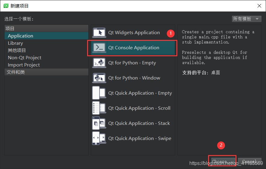Image resolution: width=266 pixels, height=169 pixels.
Task: Choose Qt Quick Application - Scroll label
Action: tap(139, 108)
